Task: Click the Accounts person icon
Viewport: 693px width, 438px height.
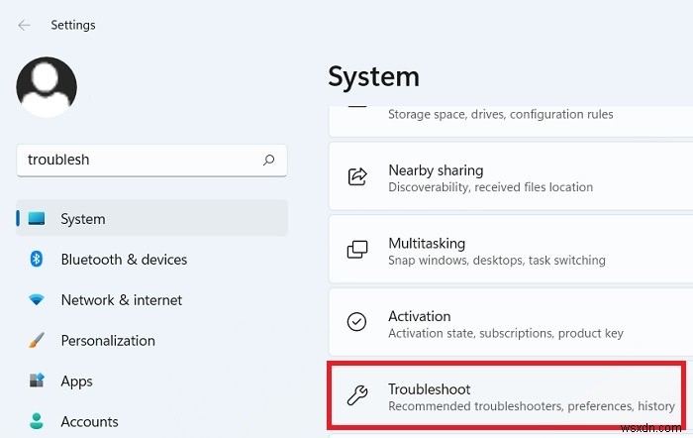Action: (x=38, y=422)
